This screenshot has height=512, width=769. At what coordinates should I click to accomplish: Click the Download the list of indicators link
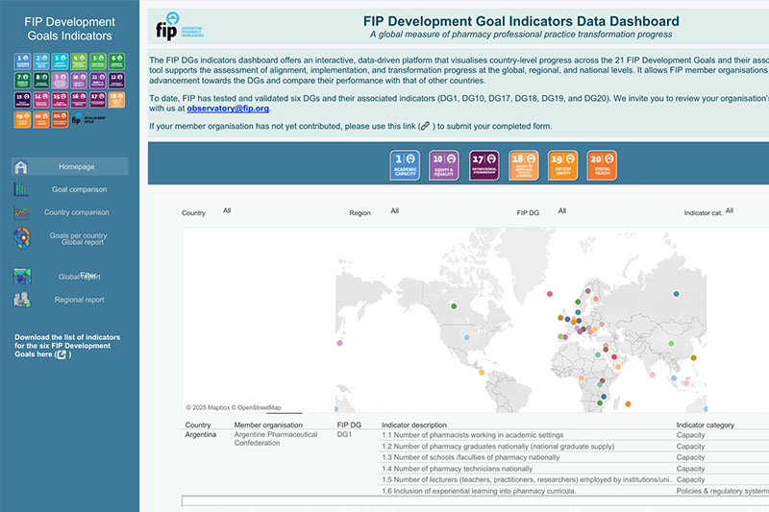pyautogui.click(x=67, y=346)
